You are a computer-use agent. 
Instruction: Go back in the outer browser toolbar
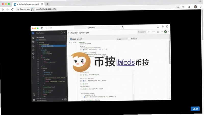3,9
